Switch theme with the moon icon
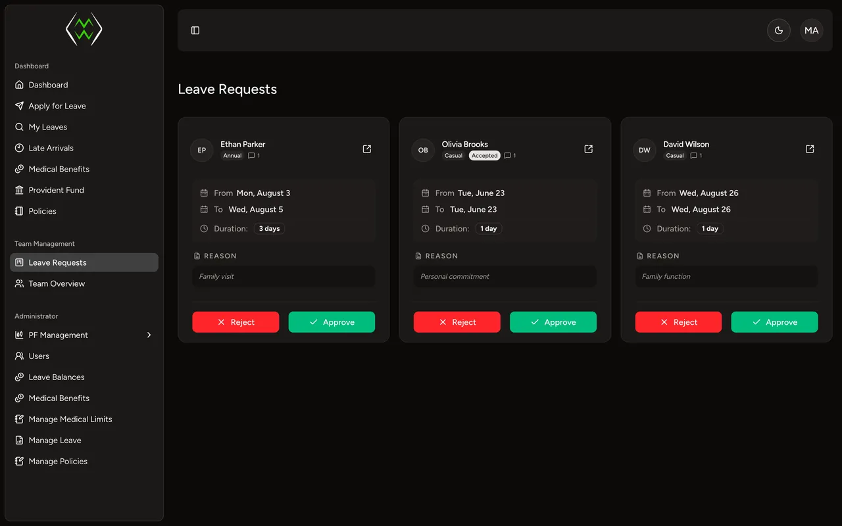 [779, 30]
